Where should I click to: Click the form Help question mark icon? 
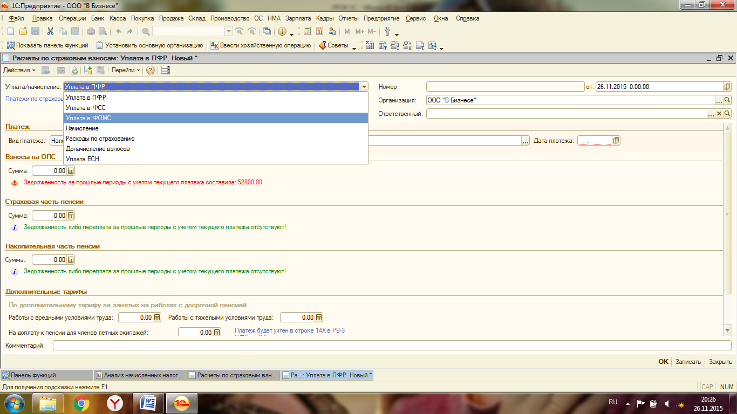coord(151,70)
